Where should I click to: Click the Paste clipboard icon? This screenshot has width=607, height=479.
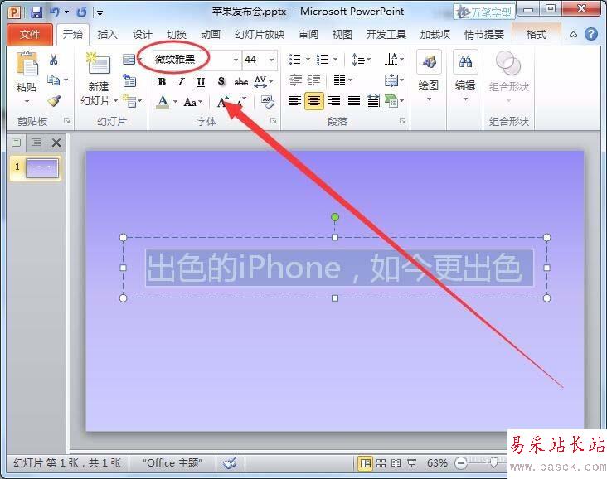coord(27,63)
